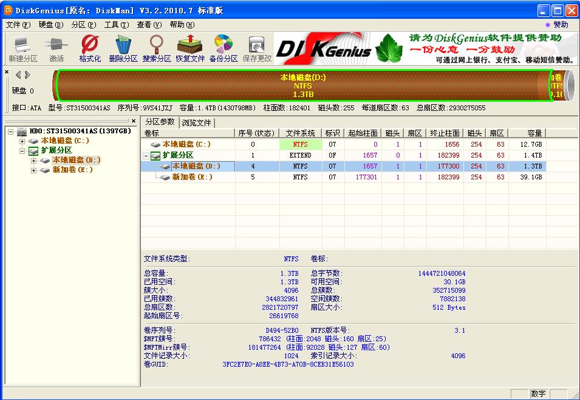Select the 新加卷 (E:) table row
Image resolution: width=580 pixels, height=400 pixels.
[343, 177]
